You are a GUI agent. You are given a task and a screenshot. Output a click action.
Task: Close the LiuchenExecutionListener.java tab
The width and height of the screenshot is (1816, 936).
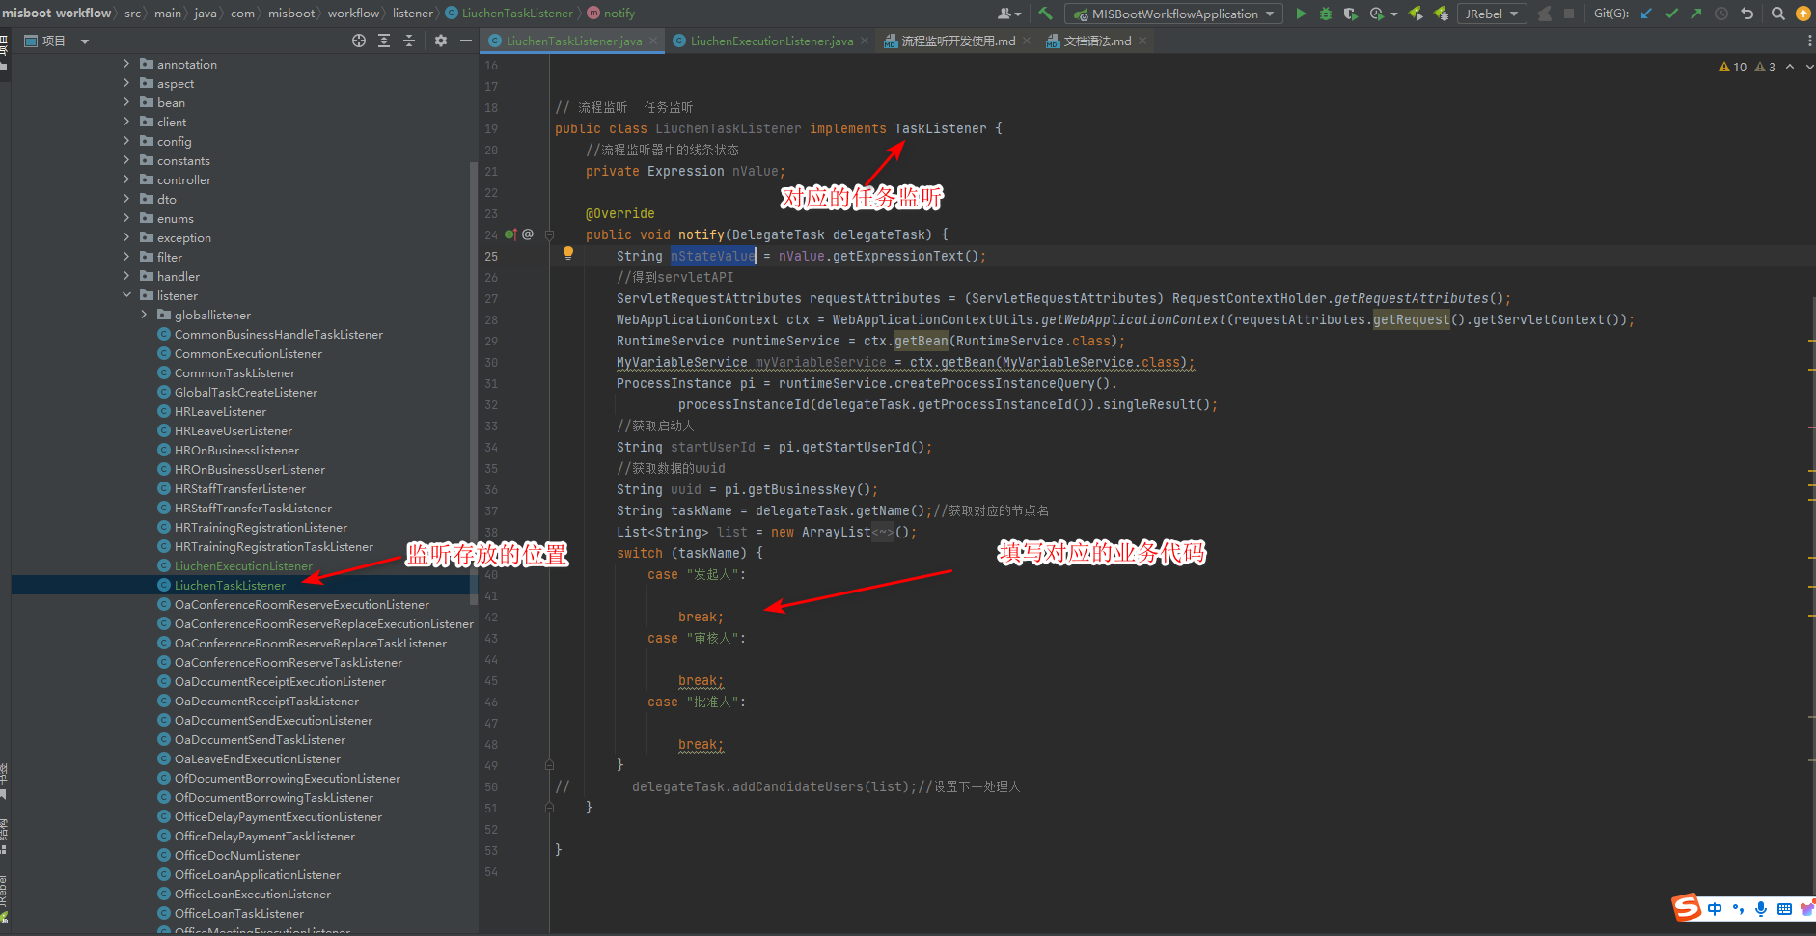pyautogui.click(x=864, y=41)
